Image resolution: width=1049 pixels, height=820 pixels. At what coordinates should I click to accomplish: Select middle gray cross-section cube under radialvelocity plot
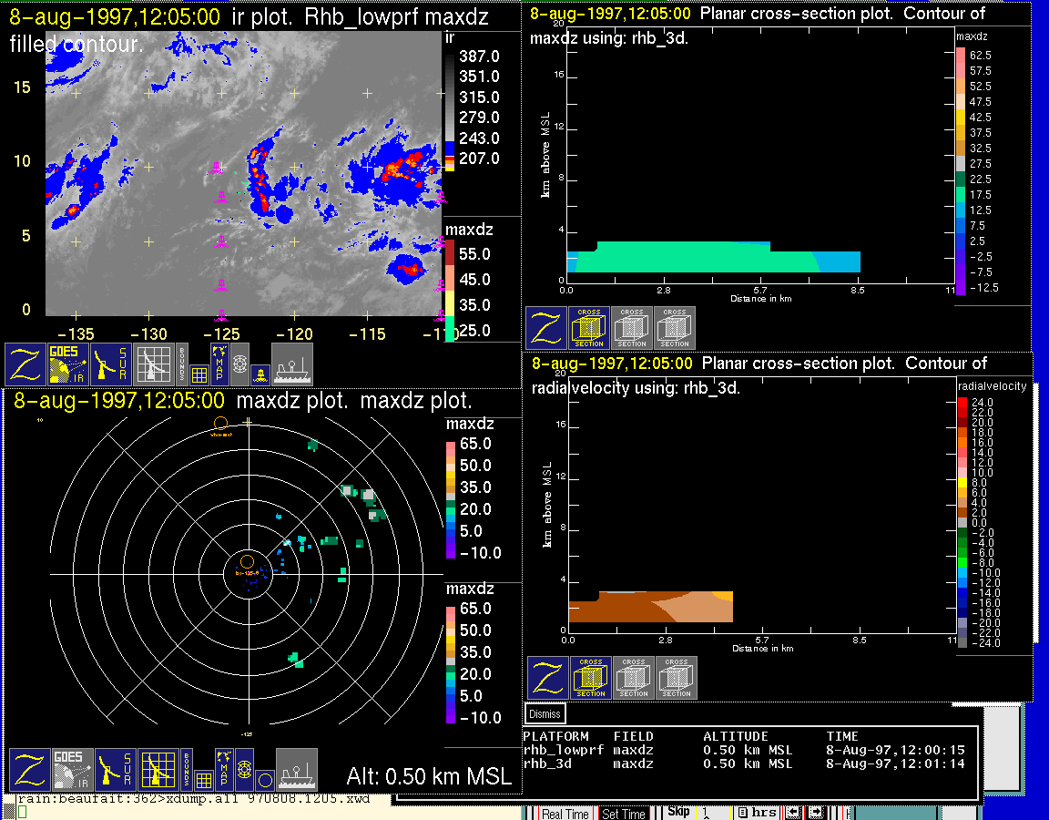[x=634, y=678]
